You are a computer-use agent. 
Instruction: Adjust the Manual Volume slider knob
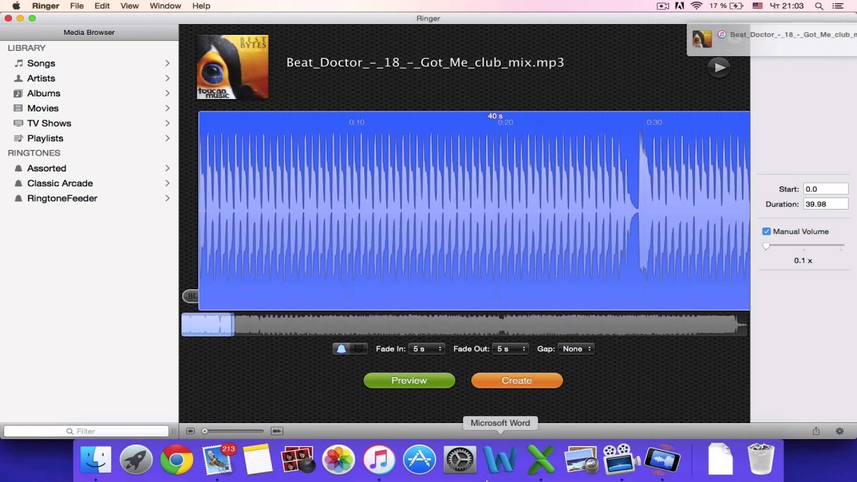(x=767, y=246)
